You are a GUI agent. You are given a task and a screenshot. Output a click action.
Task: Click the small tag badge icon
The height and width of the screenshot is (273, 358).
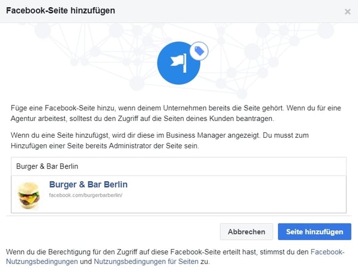[x=199, y=51]
